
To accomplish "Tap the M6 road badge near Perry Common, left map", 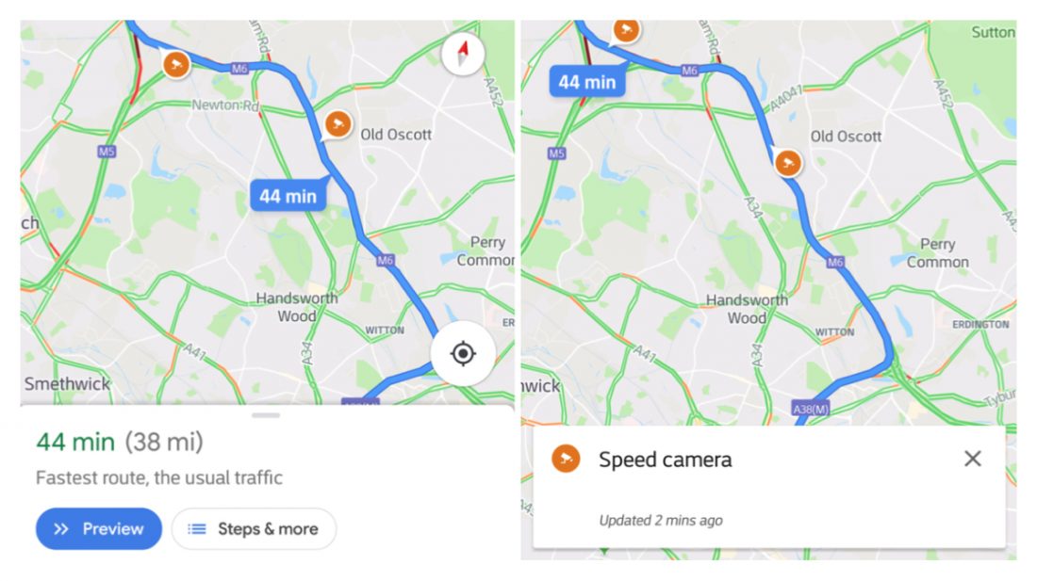I will 386,260.
